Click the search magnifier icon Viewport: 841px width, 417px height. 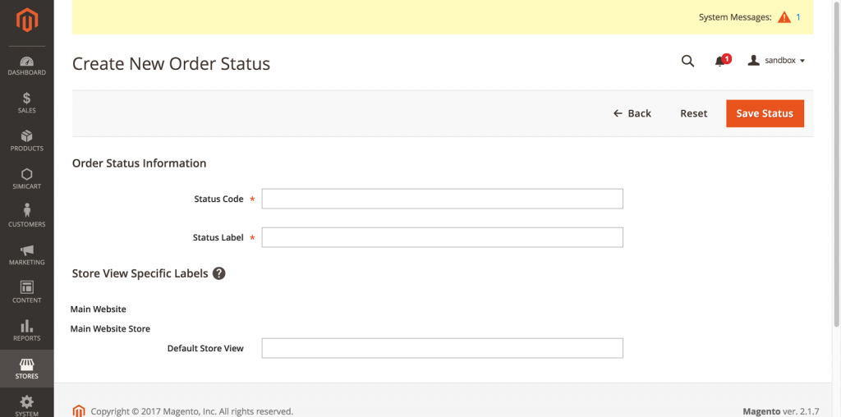pyautogui.click(x=687, y=61)
